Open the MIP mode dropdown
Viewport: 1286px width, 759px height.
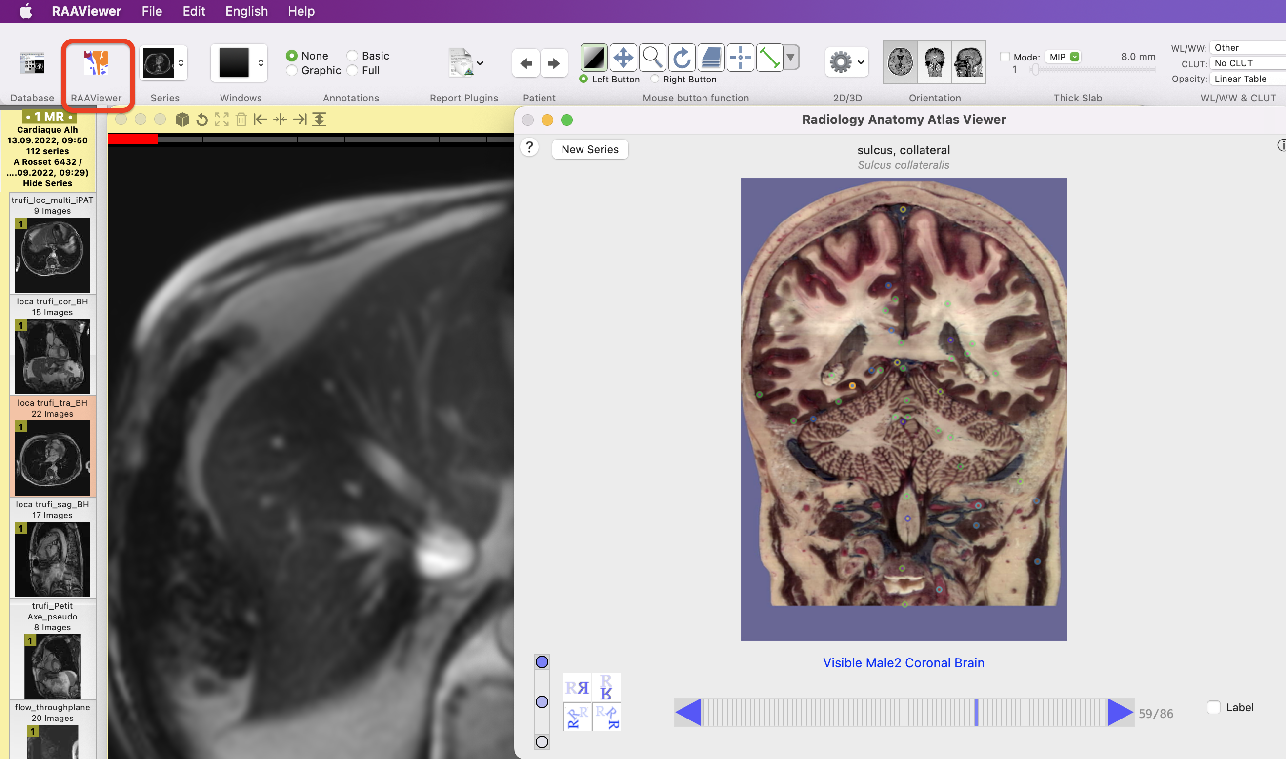coord(1064,57)
